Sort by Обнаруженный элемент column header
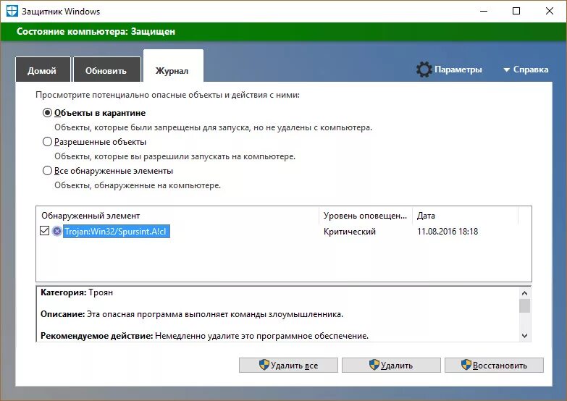567x401 pixels. (177, 216)
